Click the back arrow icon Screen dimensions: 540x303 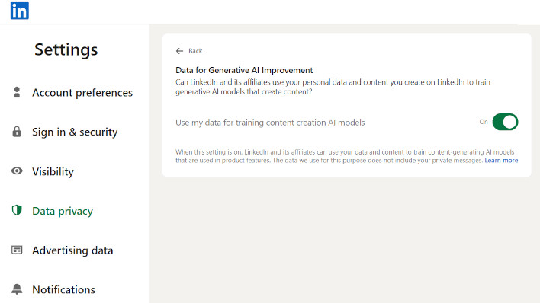(179, 51)
